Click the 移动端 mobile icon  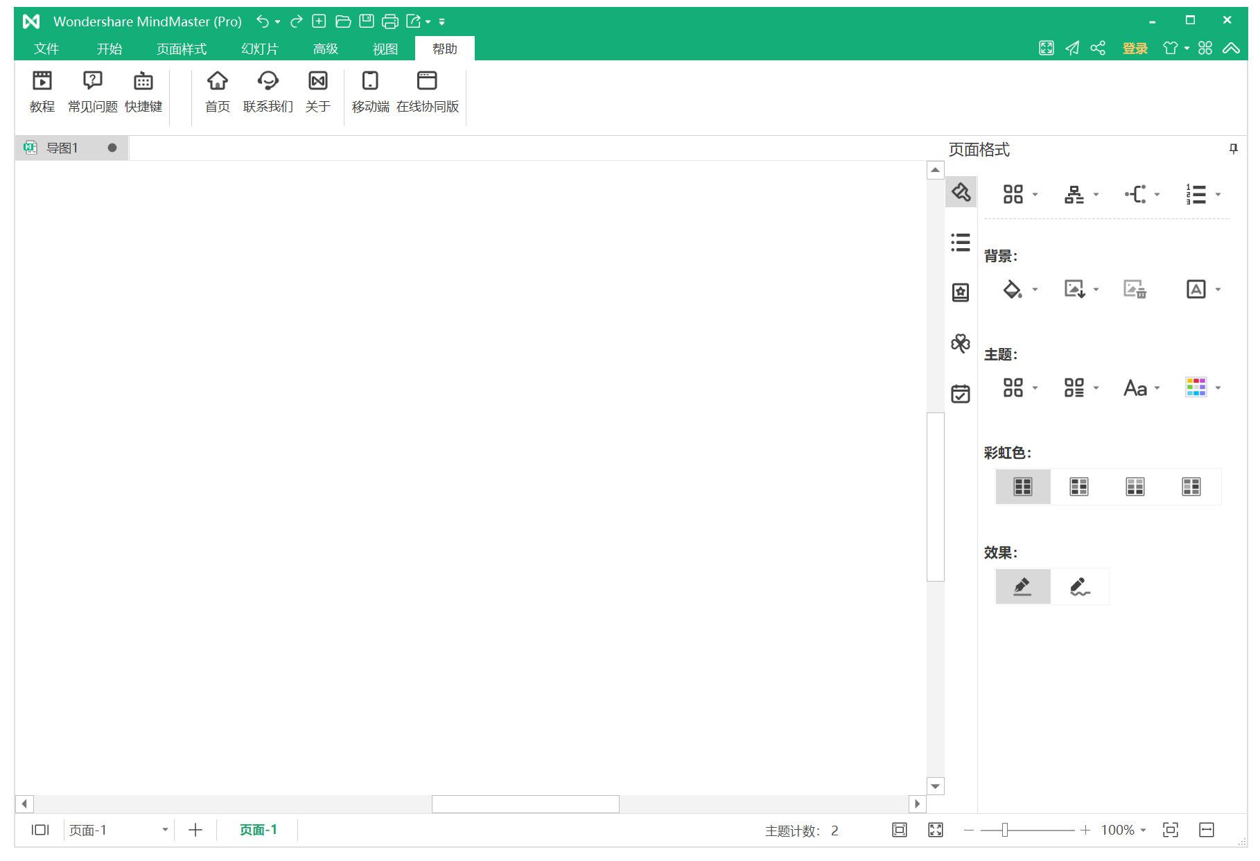click(x=370, y=91)
